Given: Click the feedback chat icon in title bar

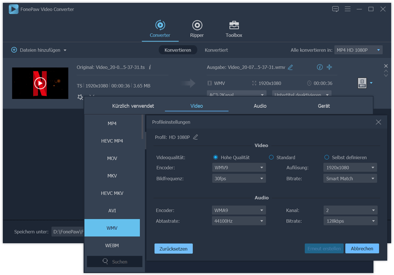Looking at the screenshot, I should click(x=335, y=9).
